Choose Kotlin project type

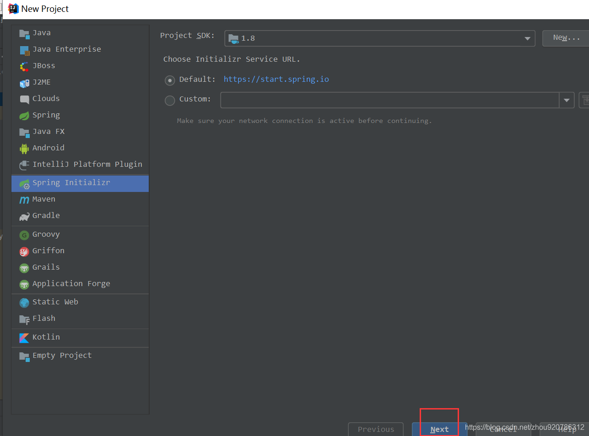pyautogui.click(x=80, y=337)
